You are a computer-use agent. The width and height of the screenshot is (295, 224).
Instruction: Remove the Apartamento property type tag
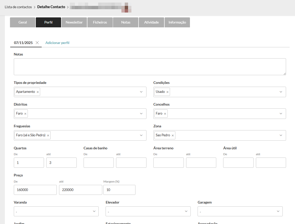38,92
